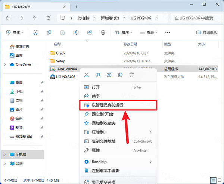Refresh the current folder view
Screen dimensions: 224x184
(49, 18)
